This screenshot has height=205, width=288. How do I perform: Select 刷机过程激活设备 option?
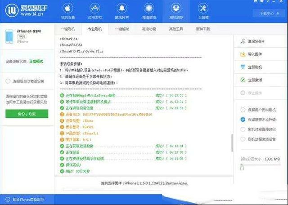243,139
